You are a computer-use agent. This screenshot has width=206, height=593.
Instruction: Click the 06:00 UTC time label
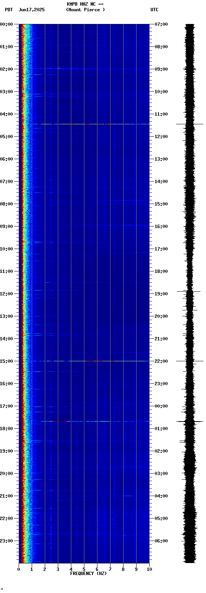161,541
